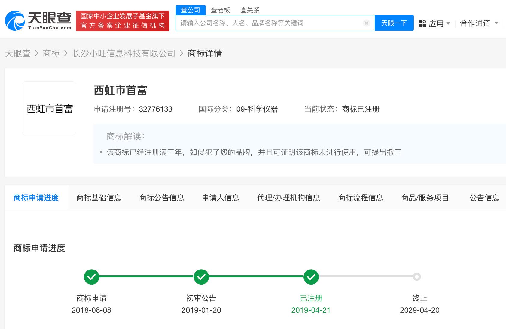
Task: Switch to the 商标基础信息 tab
Action: click(99, 198)
